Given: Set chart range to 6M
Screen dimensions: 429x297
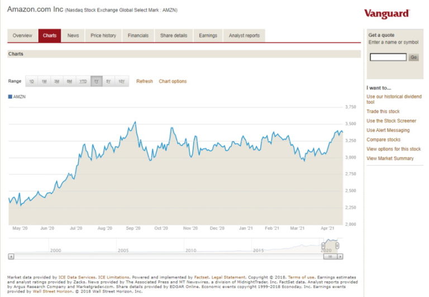Looking at the screenshot, I should tap(69, 81).
